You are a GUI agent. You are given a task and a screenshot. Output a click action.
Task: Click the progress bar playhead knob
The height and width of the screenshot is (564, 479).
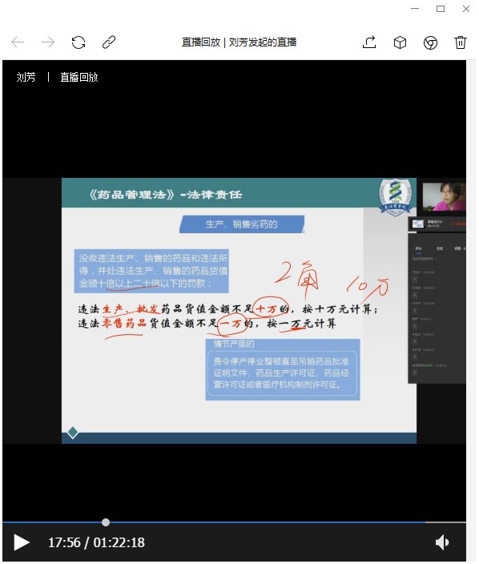(106, 522)
